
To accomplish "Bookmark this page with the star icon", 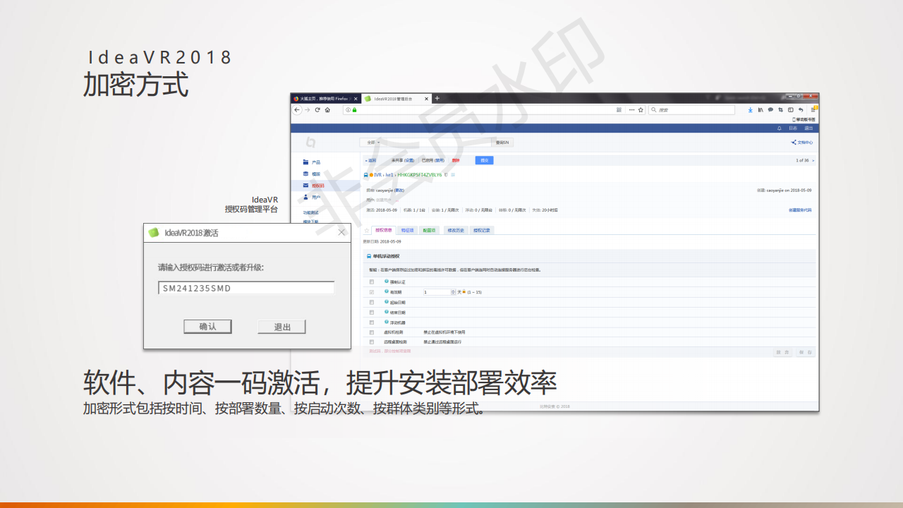I will (641, 110).
